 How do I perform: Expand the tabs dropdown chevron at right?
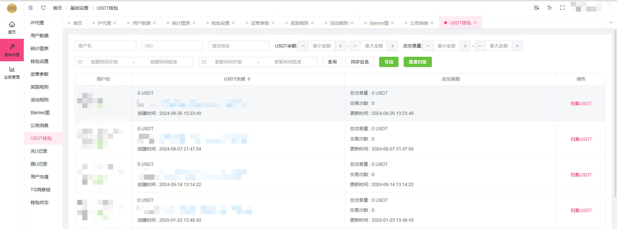pyautogui.click(x=611, y=23)
